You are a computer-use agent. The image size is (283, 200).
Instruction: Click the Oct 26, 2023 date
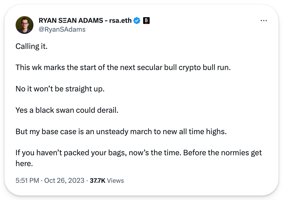tap(64, 180)
